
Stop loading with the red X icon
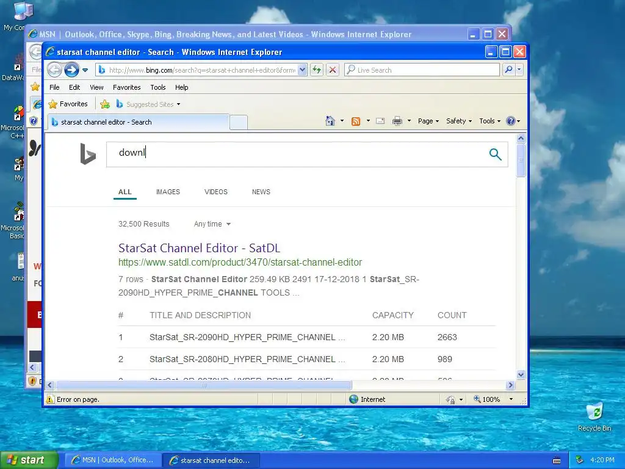(333, 70)
